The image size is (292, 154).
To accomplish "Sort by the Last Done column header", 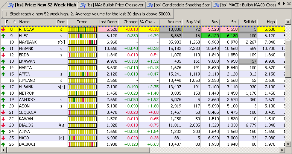I will click(x=108, y=22).
